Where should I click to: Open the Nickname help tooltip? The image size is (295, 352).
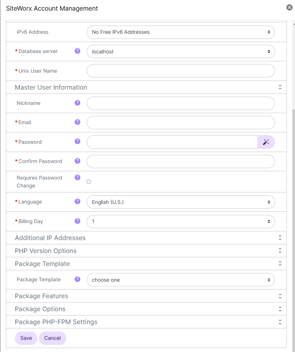coord(77,103)
